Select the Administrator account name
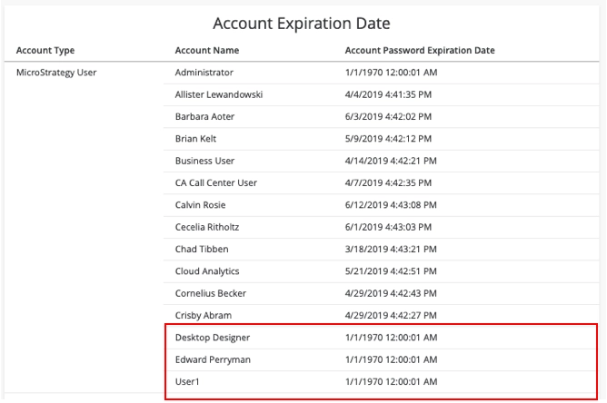The height and width of the screenshot is (403, 607). coord(204,73)
